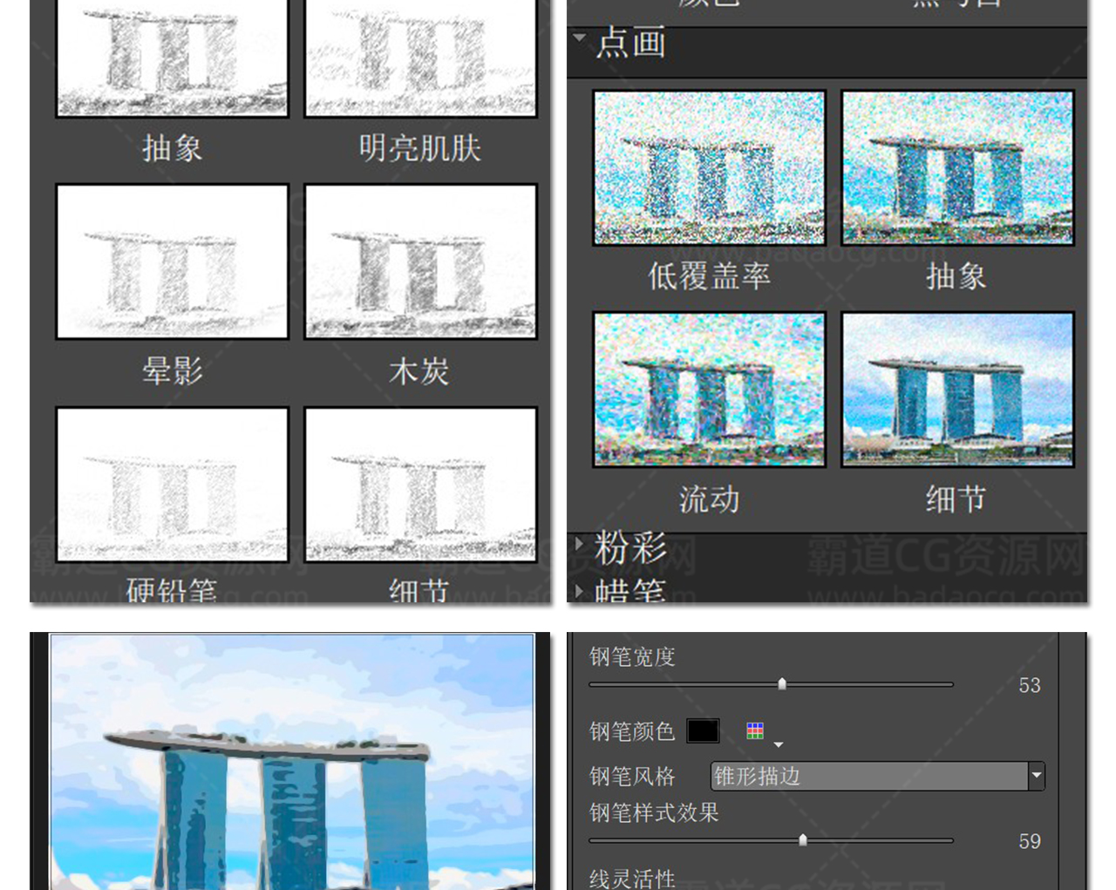The image size is (1116, 890).
Task: Click the 钢笔宽度 slider handle
Action: click(782, 684)
